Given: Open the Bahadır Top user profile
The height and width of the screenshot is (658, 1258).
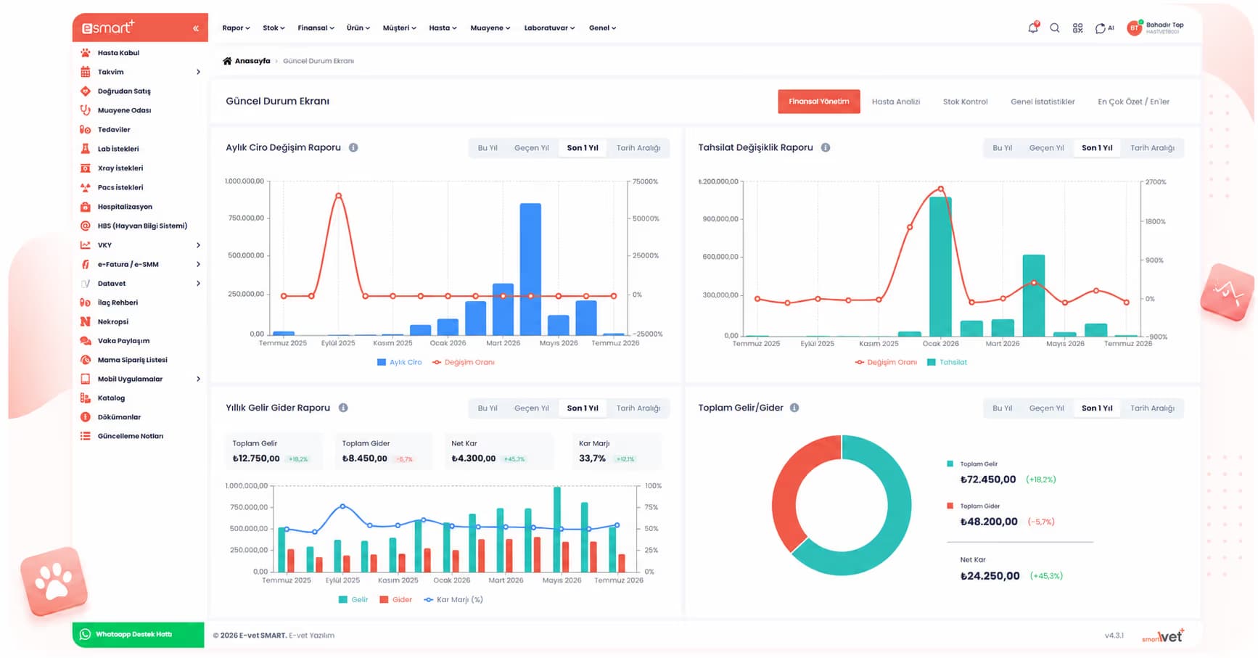Looking at the screenshot, I should point(1156,28).
